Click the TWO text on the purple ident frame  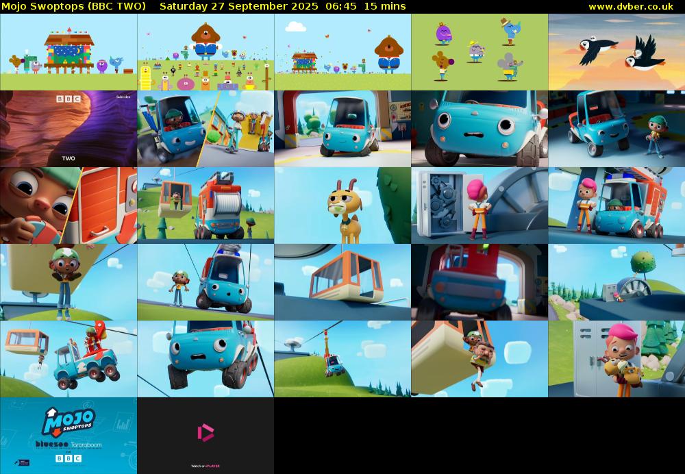(x=68, y=158)
